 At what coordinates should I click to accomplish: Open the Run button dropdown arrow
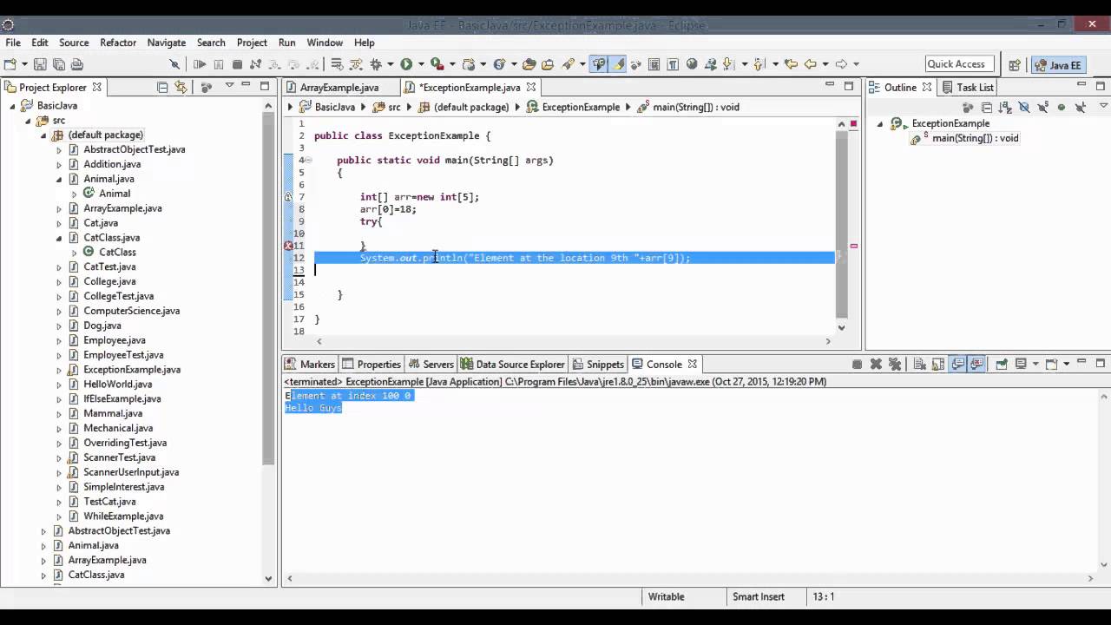point(421,64)
